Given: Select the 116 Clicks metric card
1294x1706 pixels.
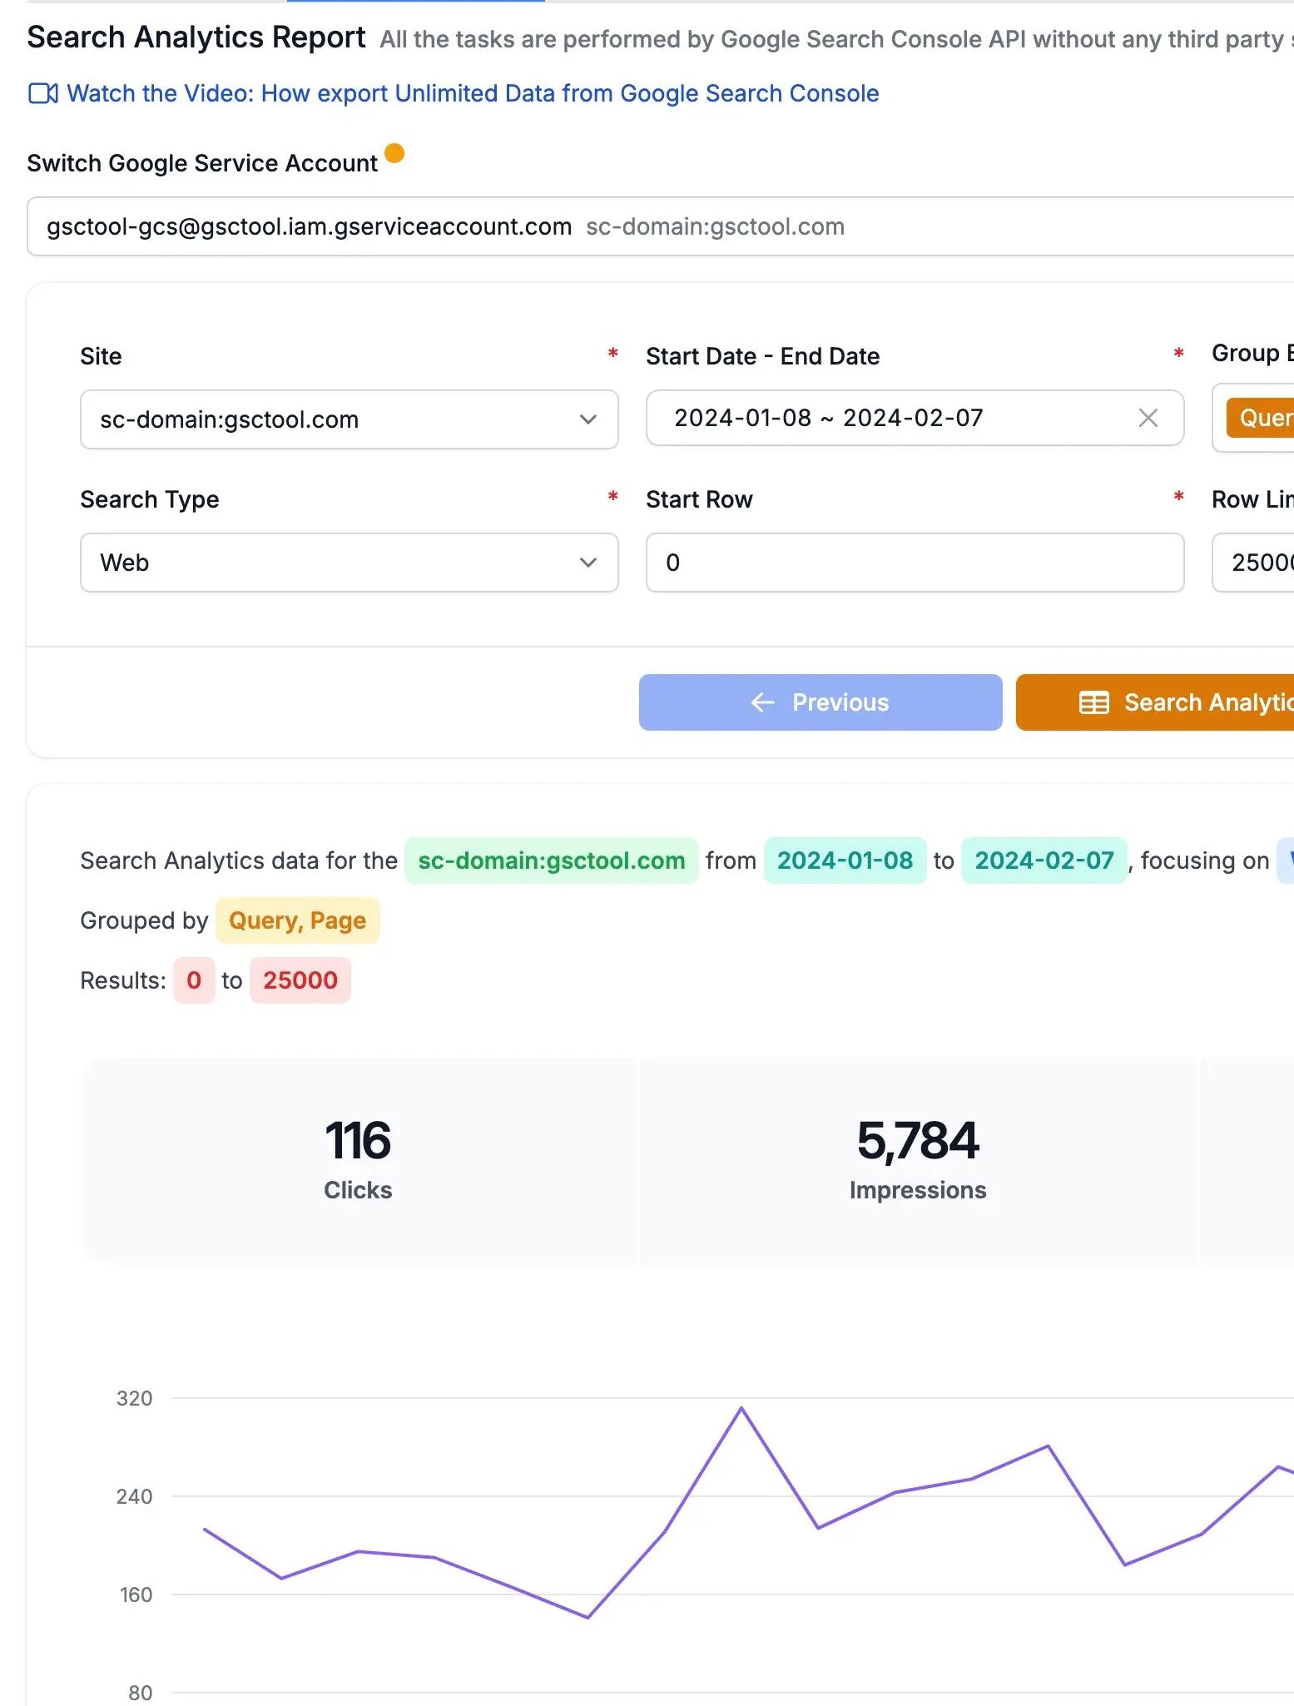Looking at the screenshot, I should [358, 1159].
